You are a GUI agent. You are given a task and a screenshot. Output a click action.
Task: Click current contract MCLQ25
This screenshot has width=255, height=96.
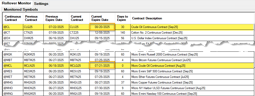pyautogui.click(x=79, y=66)
